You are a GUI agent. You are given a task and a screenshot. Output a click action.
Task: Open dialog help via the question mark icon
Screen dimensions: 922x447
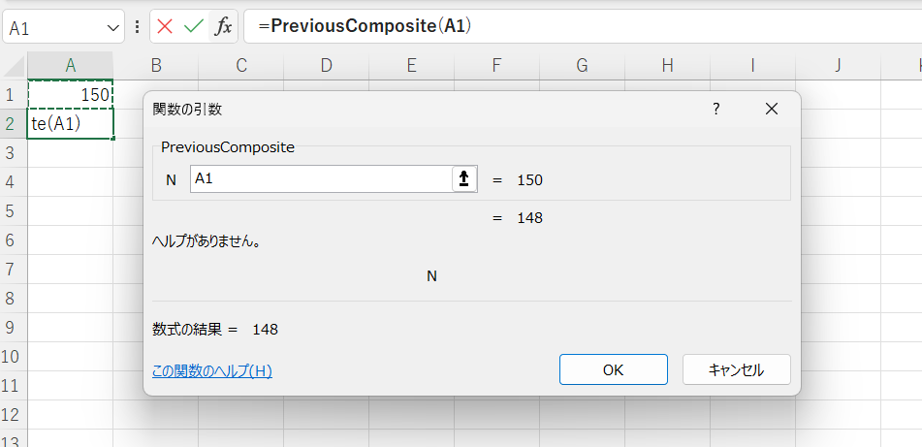(716, 109)
